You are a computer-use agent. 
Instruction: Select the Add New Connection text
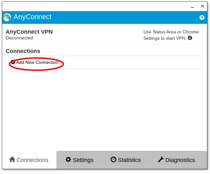pos(37,62)
